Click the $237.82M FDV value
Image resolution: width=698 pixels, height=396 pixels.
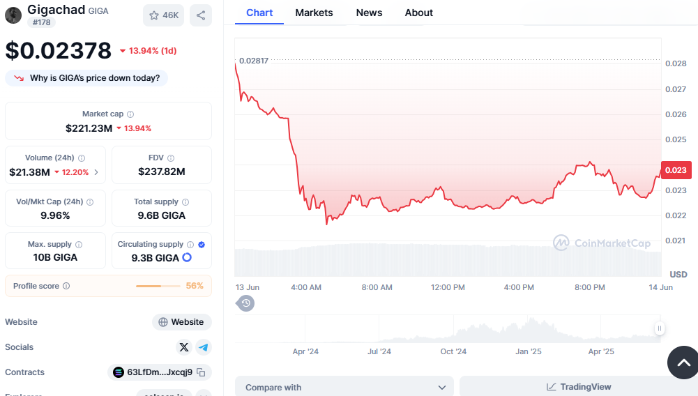point(162,172)
